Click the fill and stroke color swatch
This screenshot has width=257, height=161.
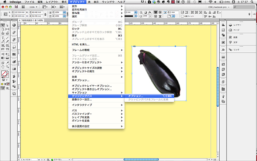tap(4, 74)
